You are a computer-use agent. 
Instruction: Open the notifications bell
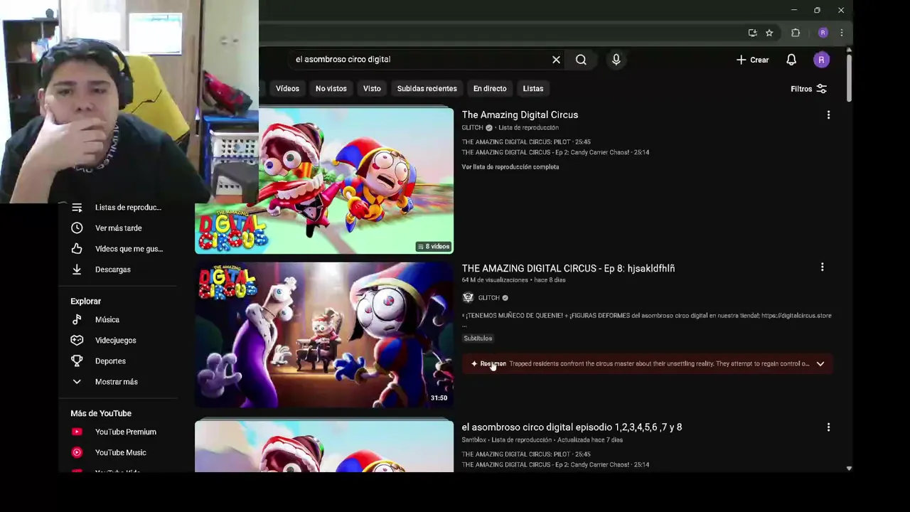pyautogui.click(x=791, y=60)
